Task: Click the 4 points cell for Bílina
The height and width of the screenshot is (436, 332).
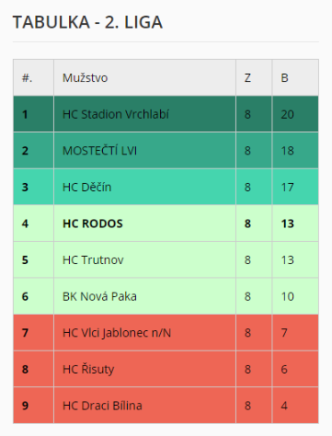Action: pyautogui.click(x=295, y=406)
